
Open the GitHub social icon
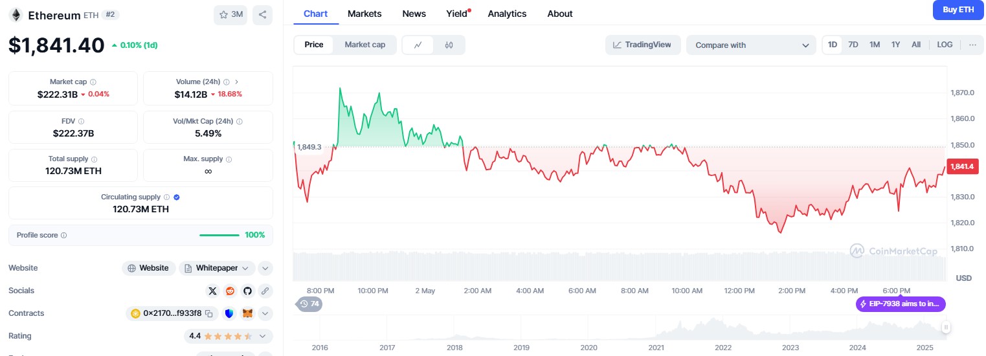[247, 291]
